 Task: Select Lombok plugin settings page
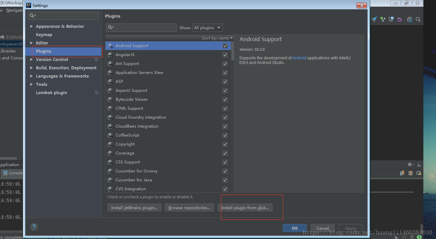point(52,93)
